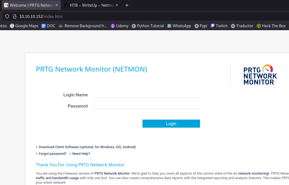Image resolution: width=289 pixels, height=185 pixels.
Task: Open Download Client Software link
Action: click(x=87, y=147)
